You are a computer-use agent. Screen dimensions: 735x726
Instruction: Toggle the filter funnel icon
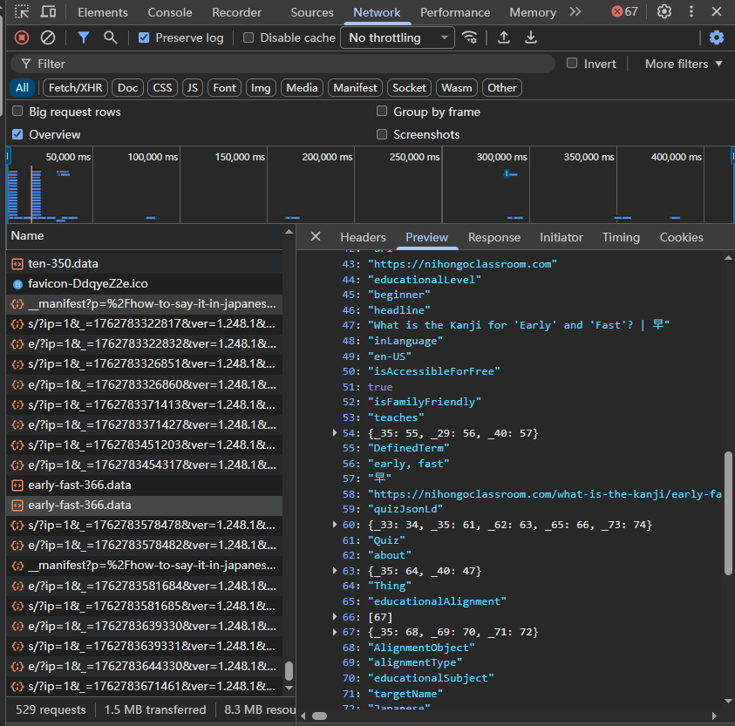pyautogui.click(x=84, y=37)
